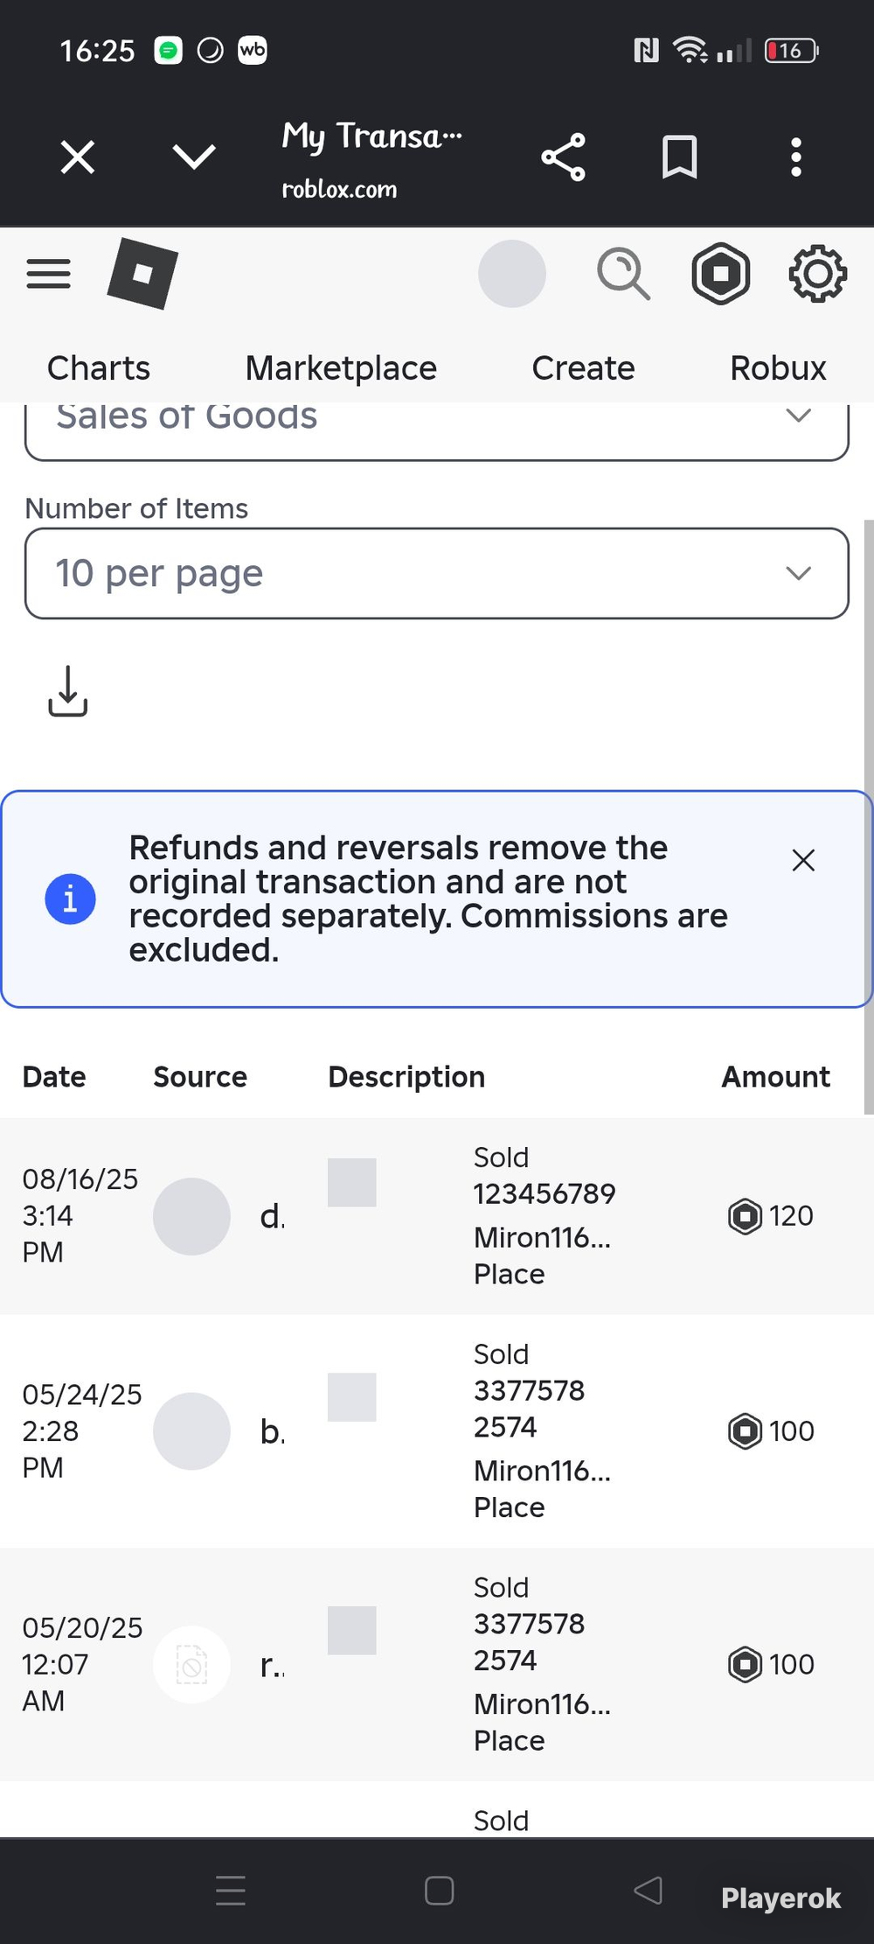Open the profile avatar in header

[x=512, y=274]
